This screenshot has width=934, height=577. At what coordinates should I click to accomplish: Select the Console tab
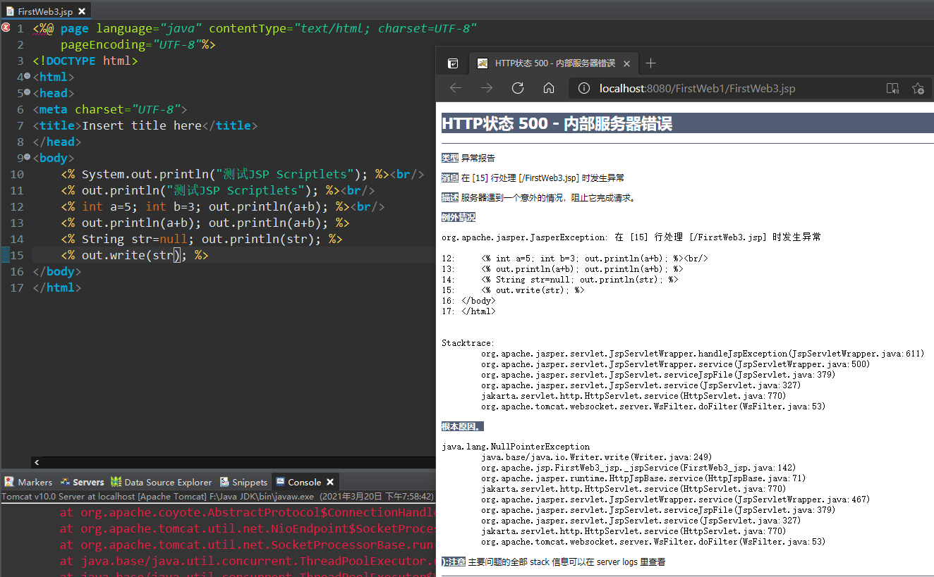click(x=304, y=482)
